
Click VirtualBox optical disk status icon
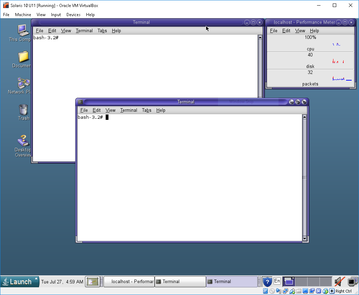point(272,291)
